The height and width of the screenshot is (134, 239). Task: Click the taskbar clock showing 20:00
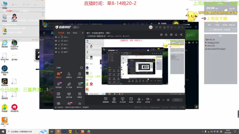coord(228,131)
